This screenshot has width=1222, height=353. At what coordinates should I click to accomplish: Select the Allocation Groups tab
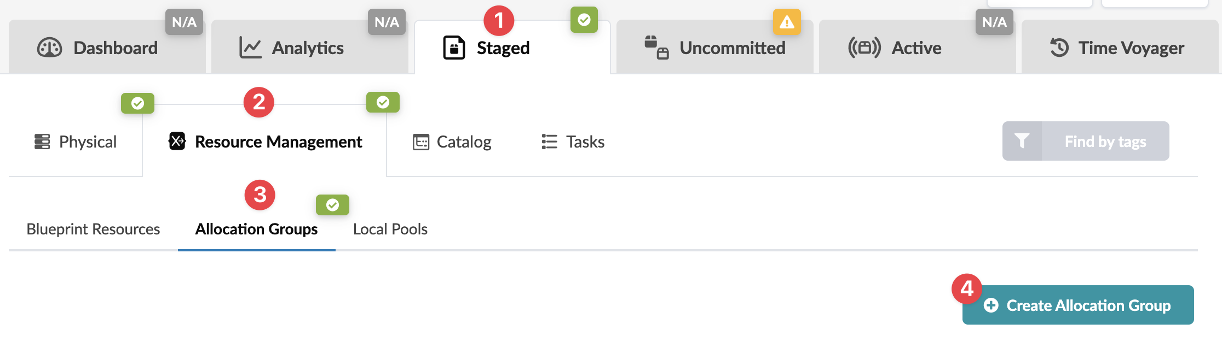[x=256, y=229]
